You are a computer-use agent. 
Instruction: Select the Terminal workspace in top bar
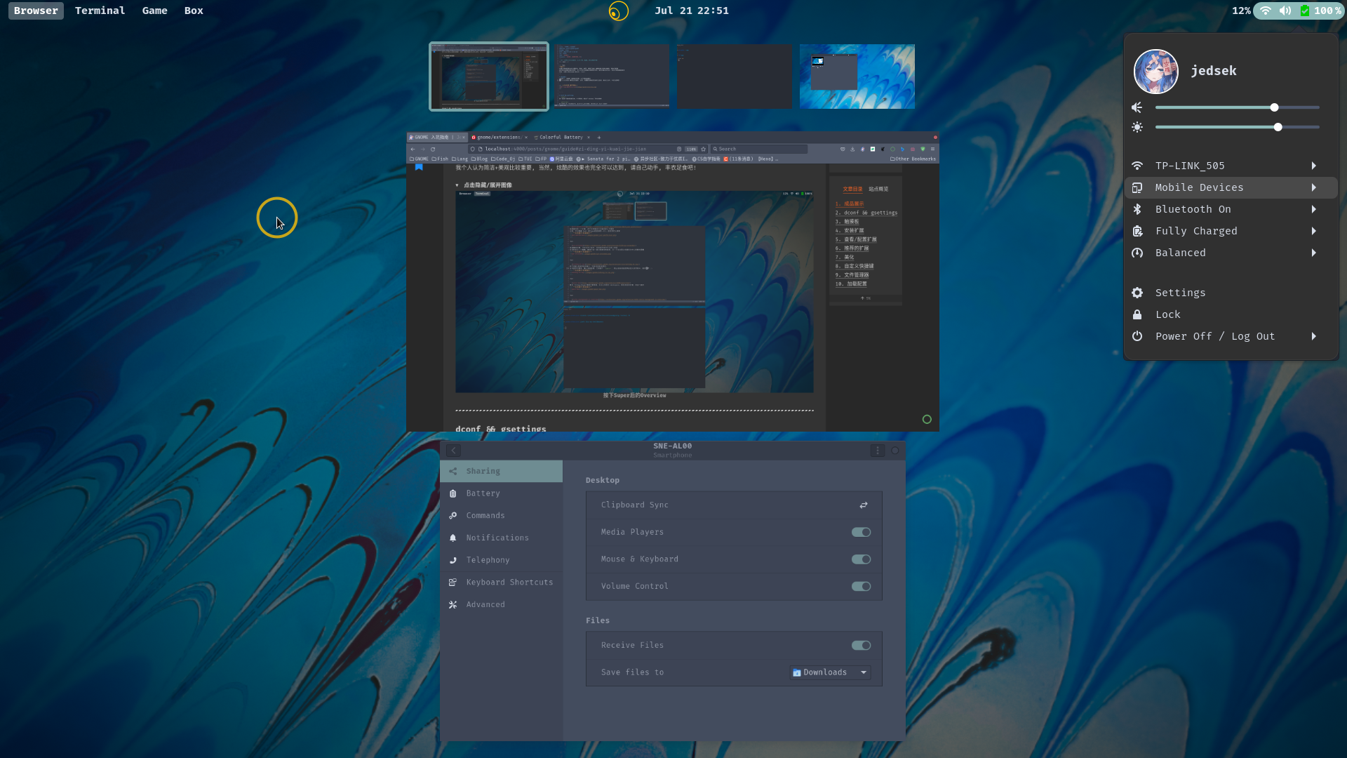coord(100,11)
